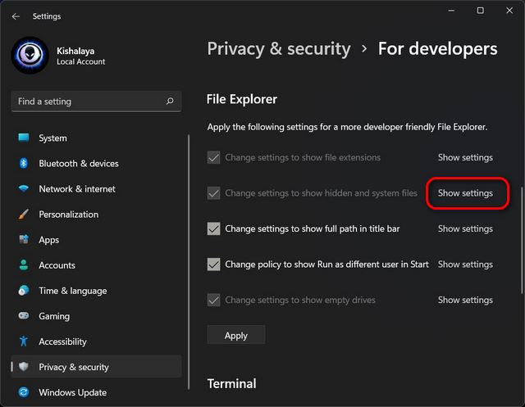525x407 pixels.
Task: Click the Privacy & security shield icon
Action: point(24,367)
